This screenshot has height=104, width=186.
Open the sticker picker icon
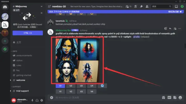pos(175,98)
